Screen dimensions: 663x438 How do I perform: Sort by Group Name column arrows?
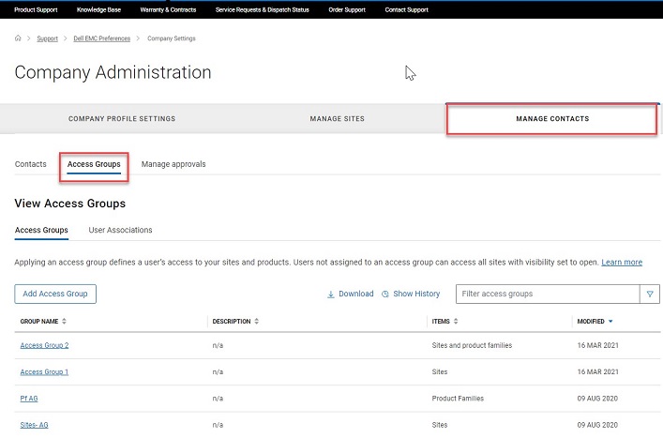[x=64, y=322]
